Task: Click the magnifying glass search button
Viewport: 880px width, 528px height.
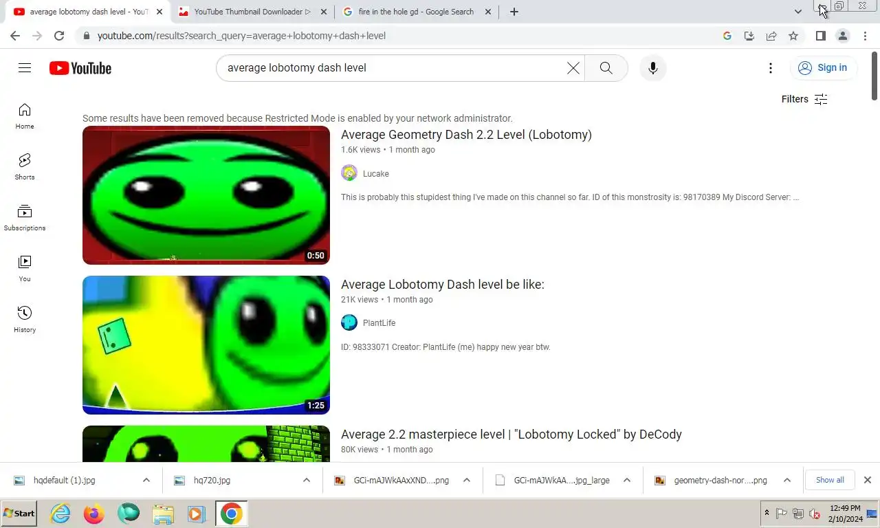Action: click(x=606, y=68)
